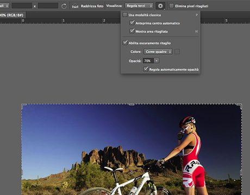This screenshot has height=195, width=250.
Task: Click the Raddrizza foto level icon
Action: (x=75, y=6)
